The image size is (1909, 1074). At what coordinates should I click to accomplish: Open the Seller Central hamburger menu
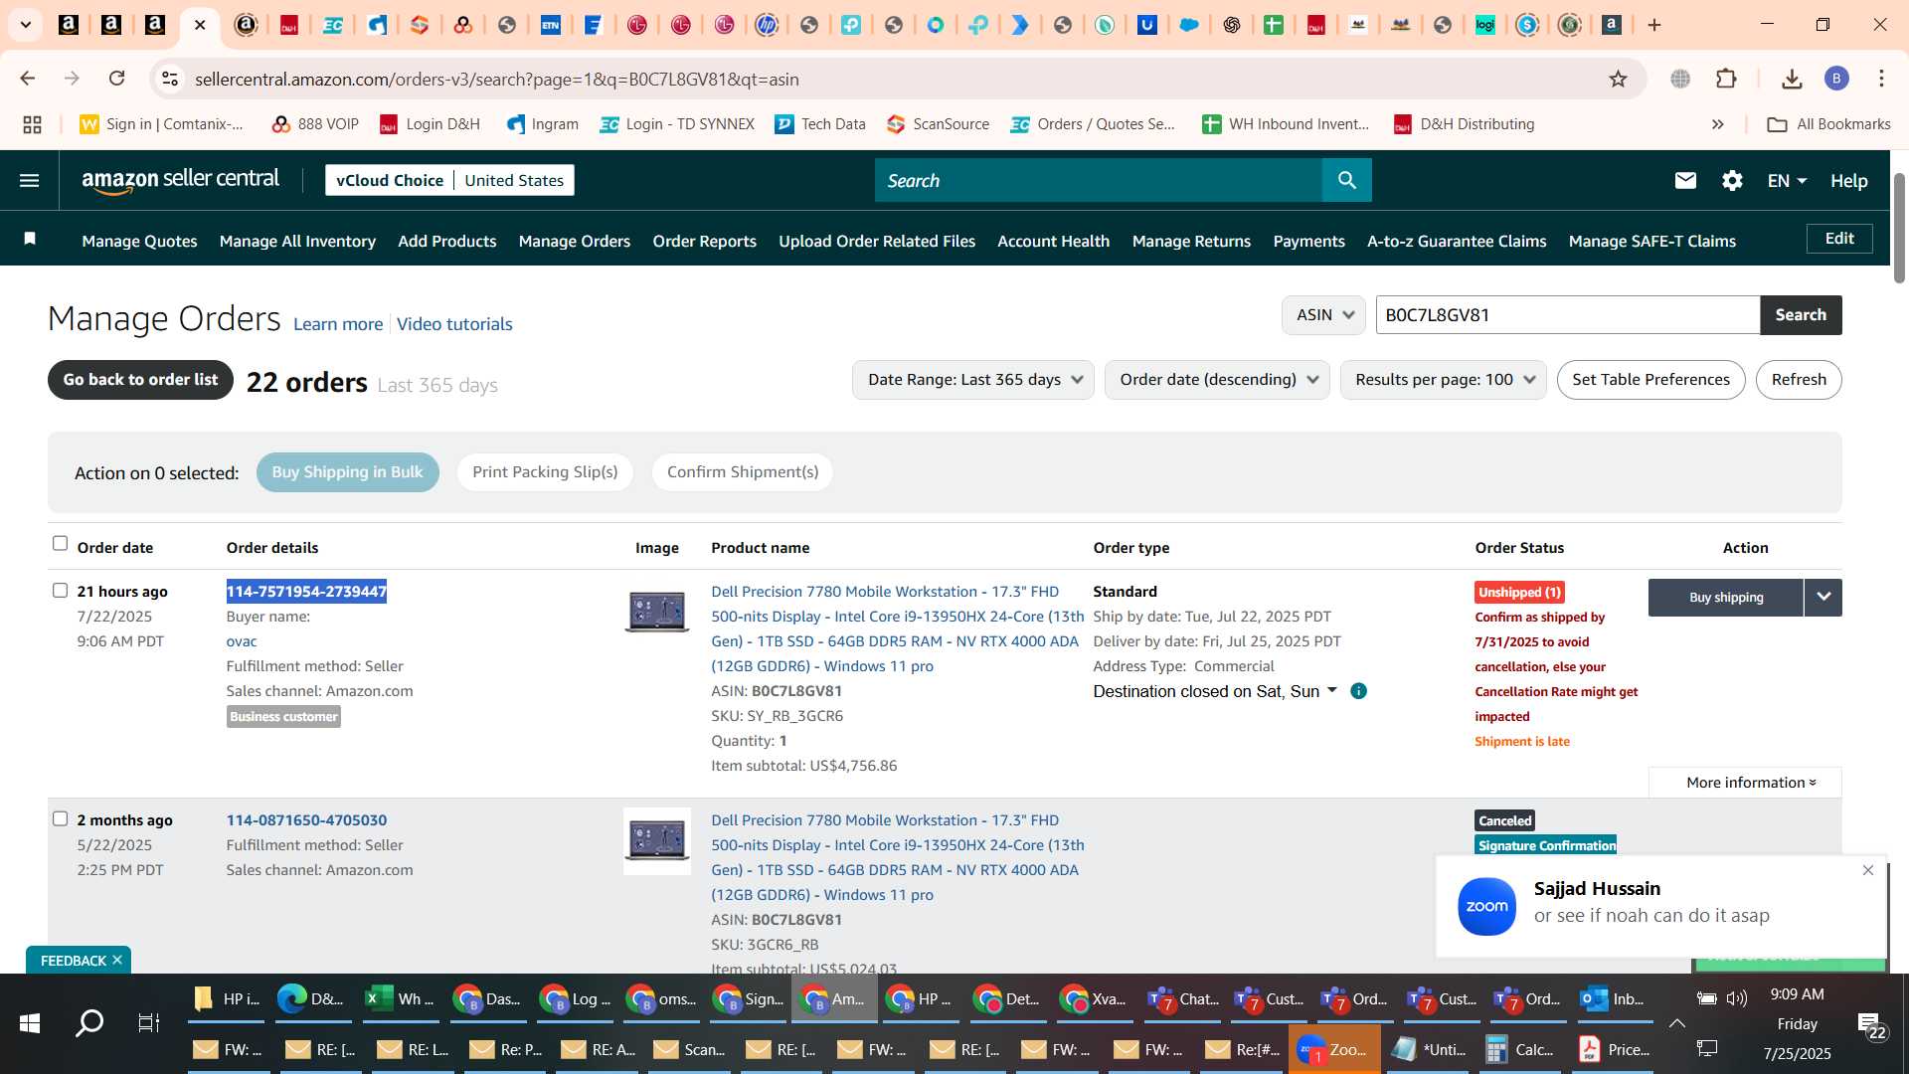tap(30, 180)
